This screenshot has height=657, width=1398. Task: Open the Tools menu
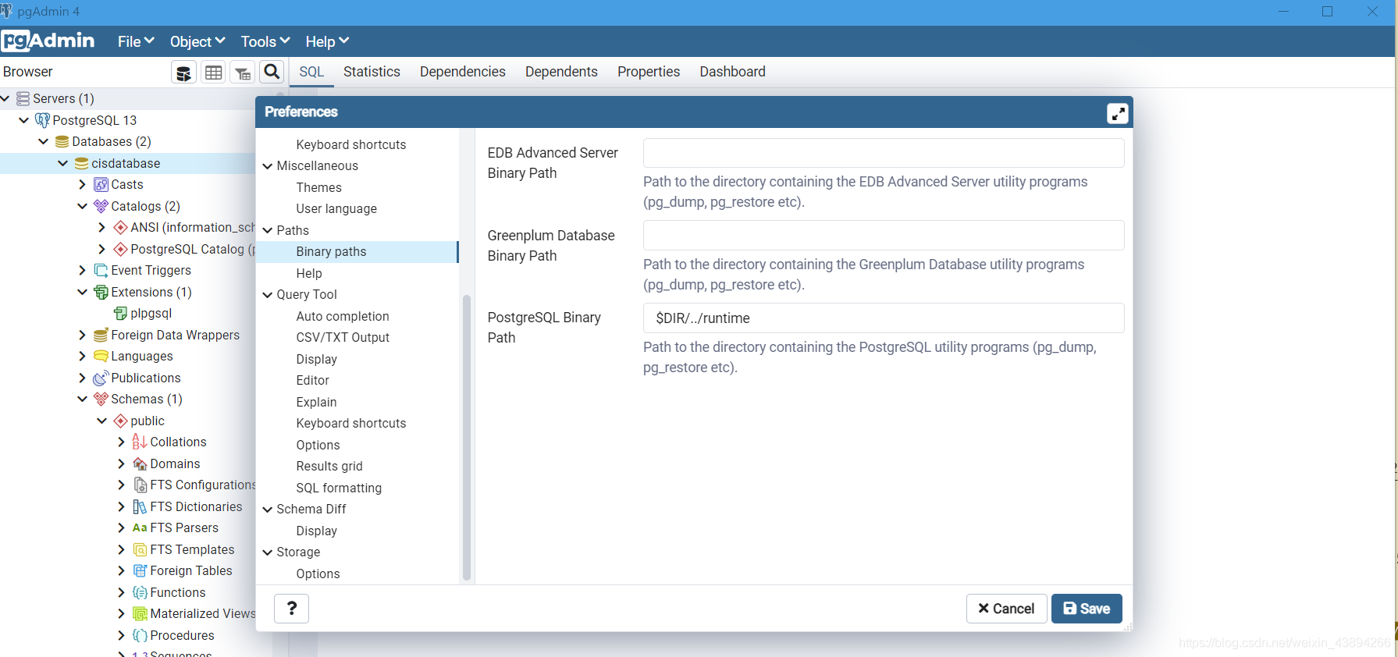[265, 41]
